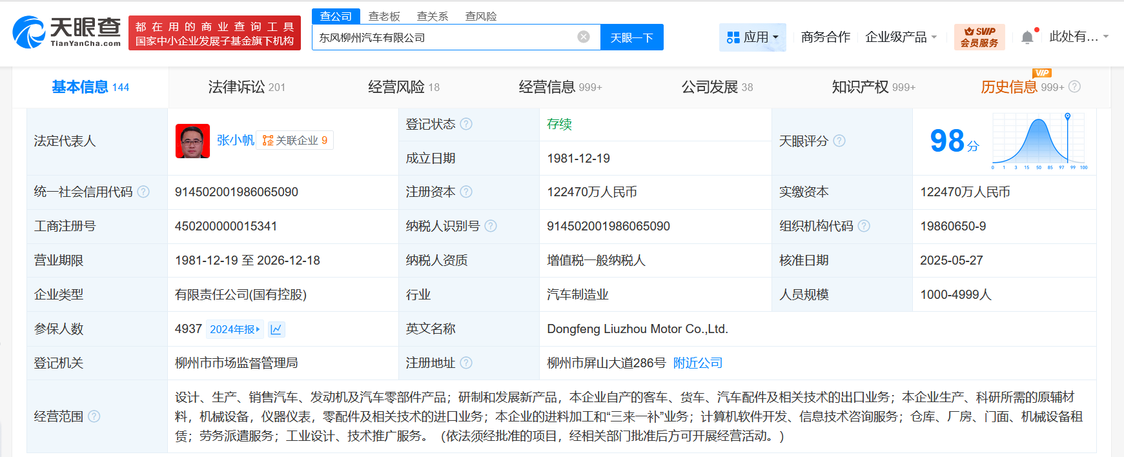
Task: Open 商务合作 link
Action: pos(825,37)
